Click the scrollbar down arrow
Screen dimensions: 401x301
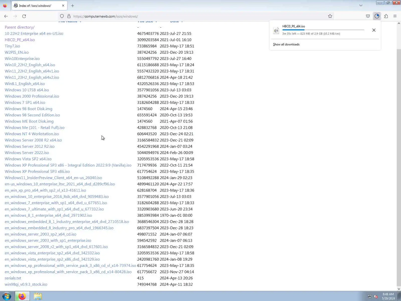[399, 289]
